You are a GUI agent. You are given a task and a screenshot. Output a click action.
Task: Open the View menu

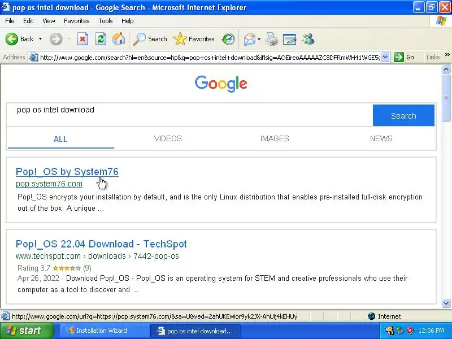pyautogui.click(x=49, y=21)
